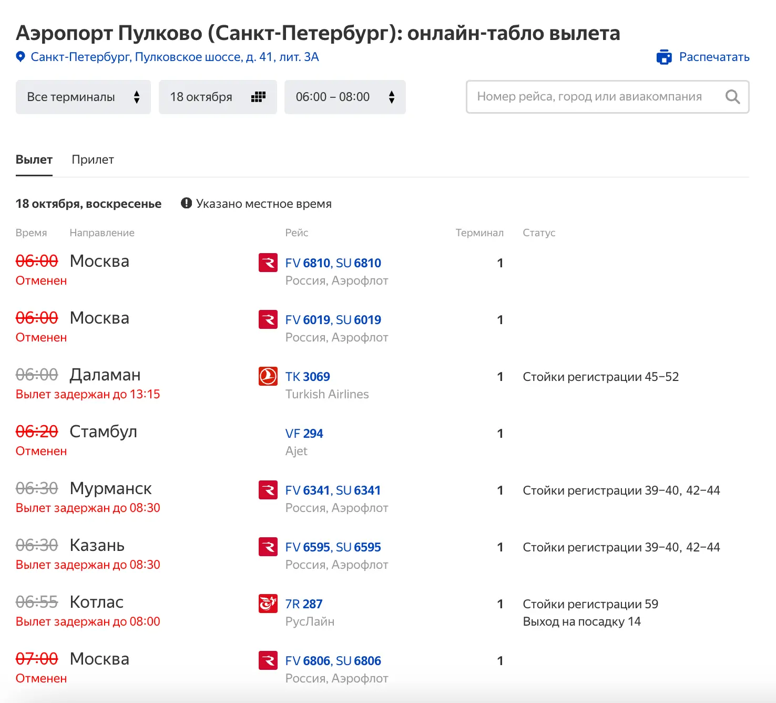Image resolution: width=776 pixels, height=703 pixels.
Task: Click Rossiya airline logo for FV 6019
Action: (268, 319)
